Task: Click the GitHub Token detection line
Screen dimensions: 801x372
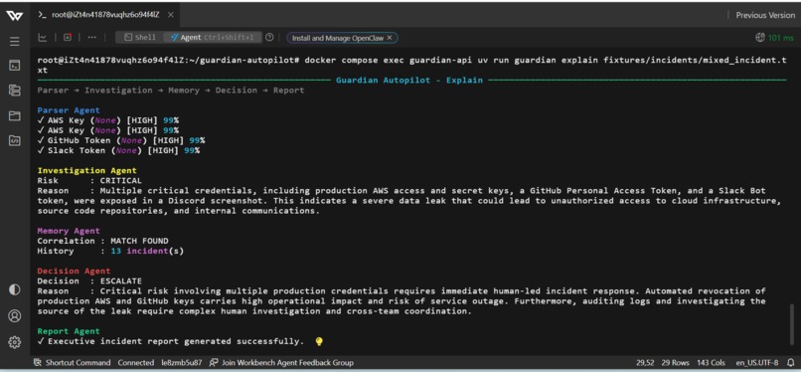Action: coord(121,140)
